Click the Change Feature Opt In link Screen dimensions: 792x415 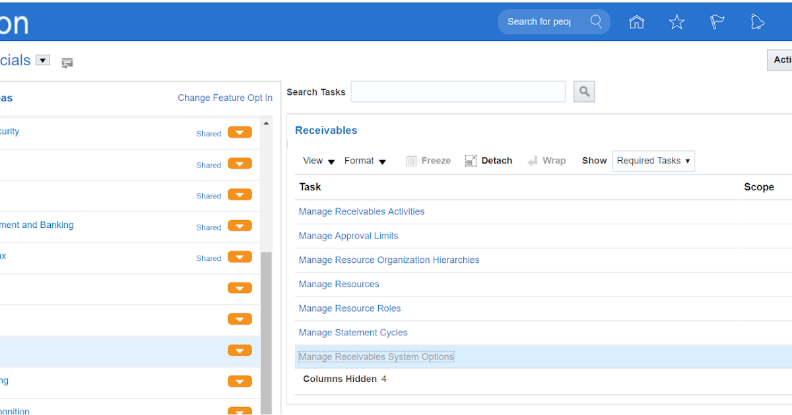pyautogui.click(x=225, y=97)
